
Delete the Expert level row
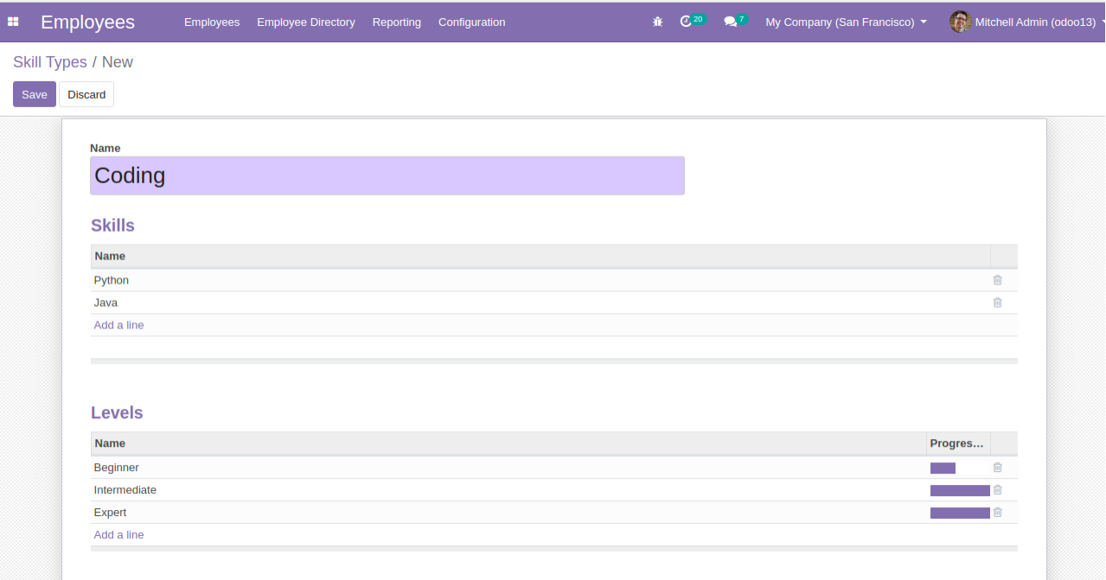pyautogui.click(x=997, y=513)
